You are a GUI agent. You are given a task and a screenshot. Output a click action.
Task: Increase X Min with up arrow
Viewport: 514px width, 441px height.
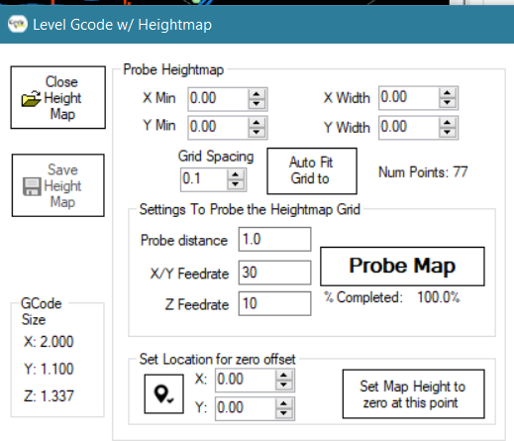(x=257, y=94)
